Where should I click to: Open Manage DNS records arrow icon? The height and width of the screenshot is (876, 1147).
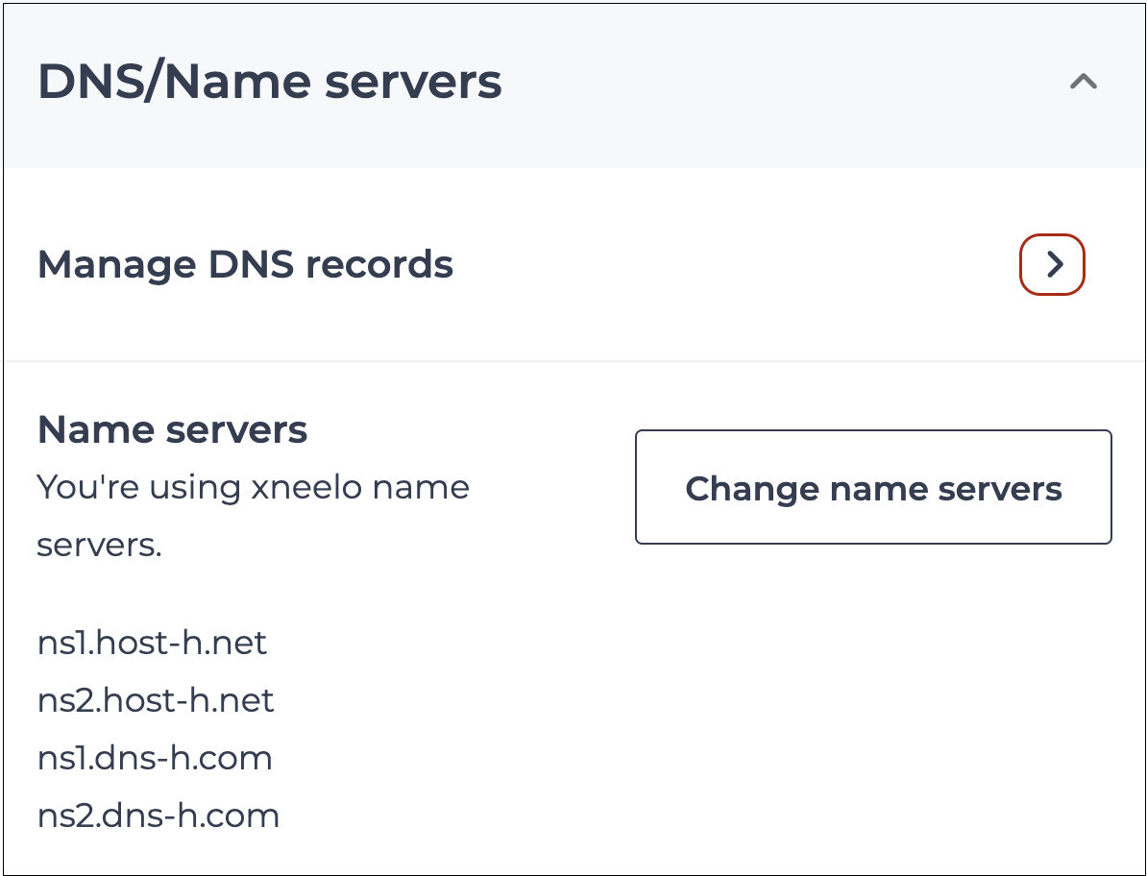tap(1052, 264)
